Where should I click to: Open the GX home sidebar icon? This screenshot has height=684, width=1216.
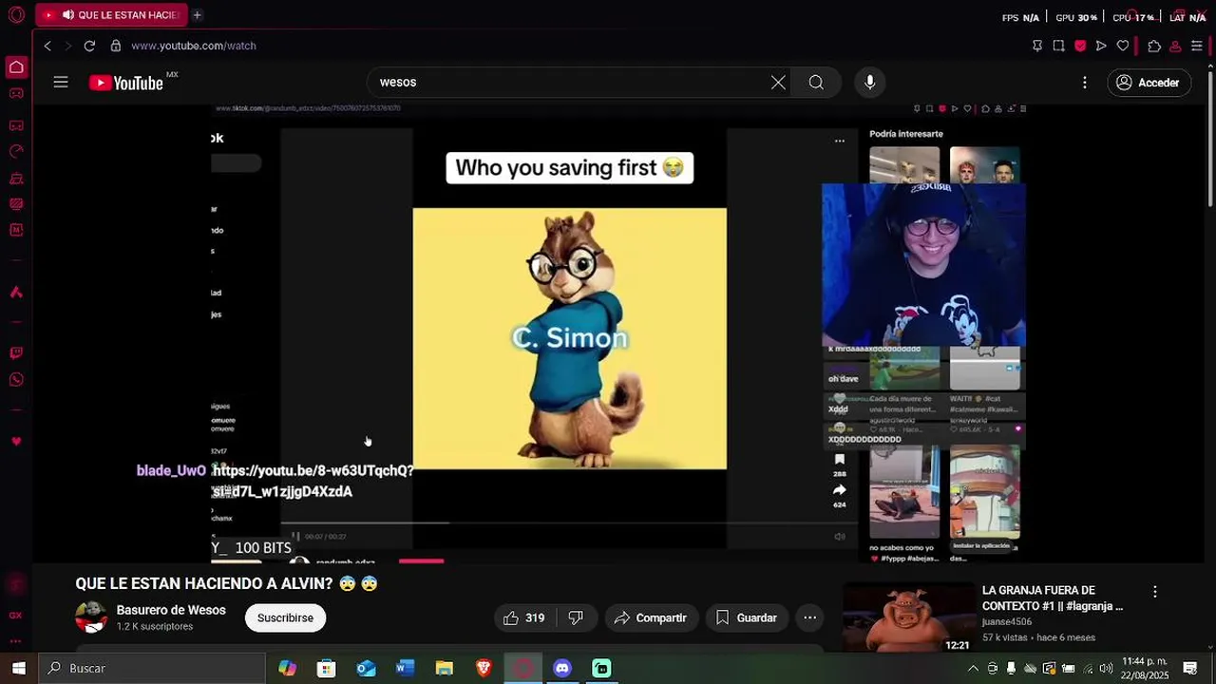coord(16,66)
